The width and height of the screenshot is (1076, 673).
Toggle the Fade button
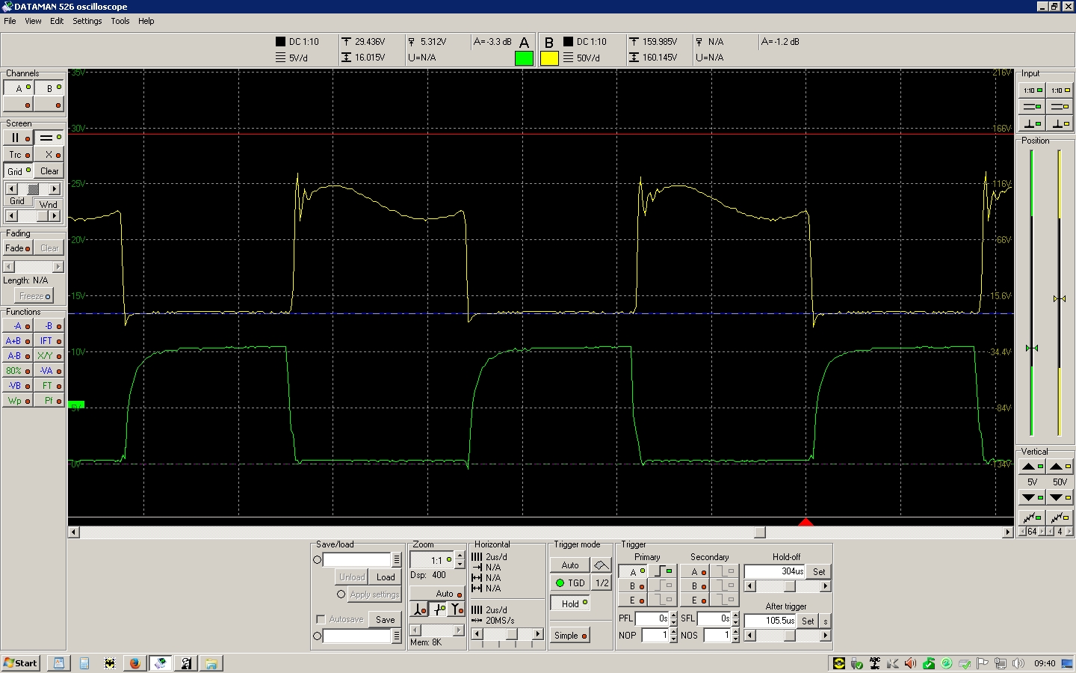pyautogui.click(x=18, y=248)
